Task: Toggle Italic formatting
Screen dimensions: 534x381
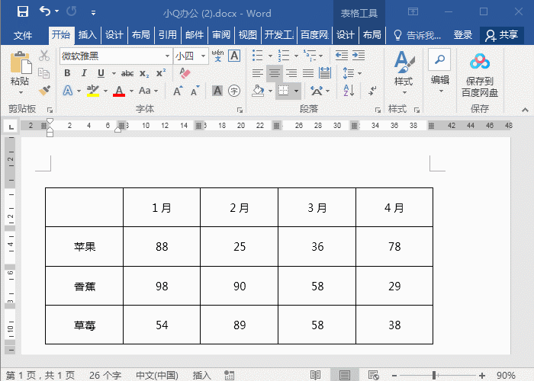Action: 84,73
